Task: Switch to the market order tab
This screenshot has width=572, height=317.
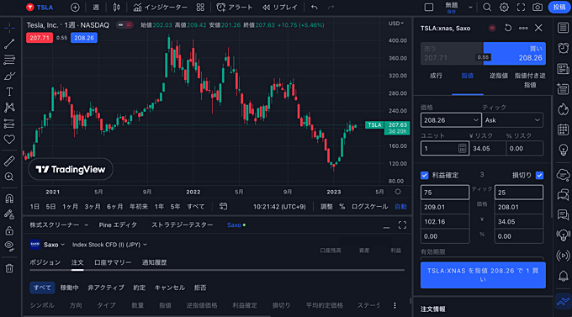Action: pyautogui.click(x=436, y=76)
